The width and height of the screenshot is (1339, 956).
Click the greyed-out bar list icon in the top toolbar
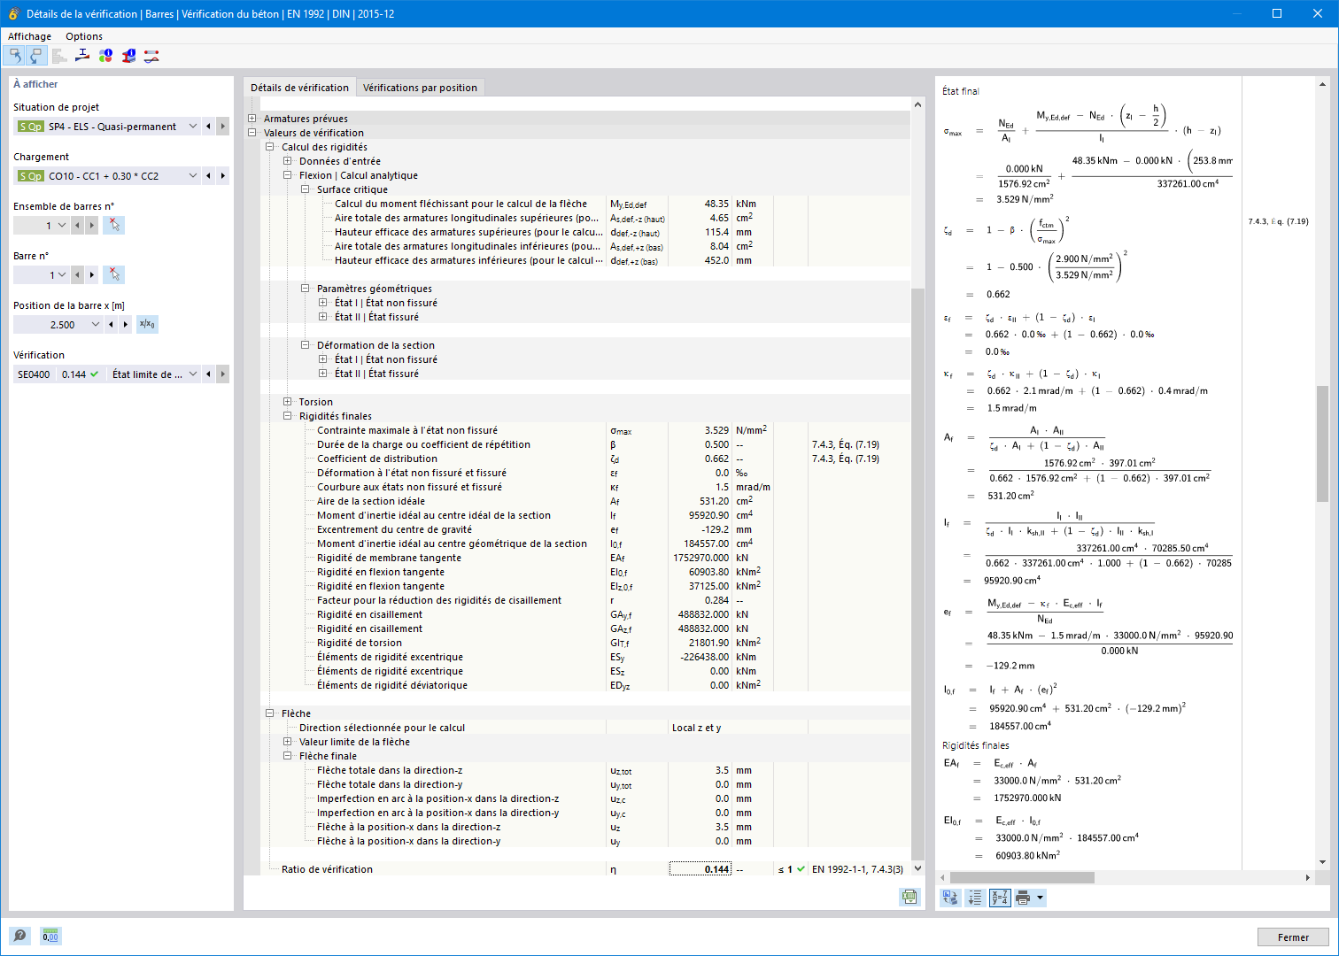(x=59, y=56)
